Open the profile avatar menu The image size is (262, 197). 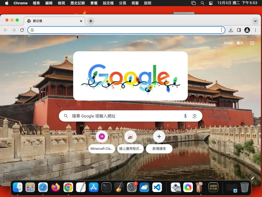(x=247, y=30)
